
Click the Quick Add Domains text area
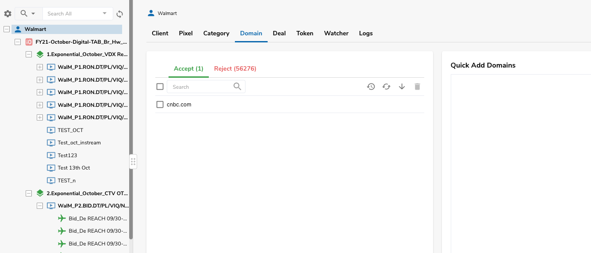[x=520, y=163]
